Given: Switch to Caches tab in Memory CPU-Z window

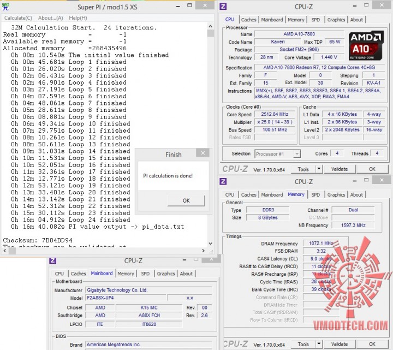Looking at the screenshot, I should point(249,194).
